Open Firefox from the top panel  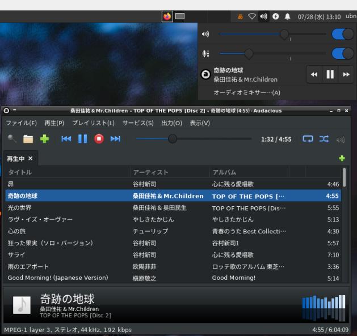click(x=167, y=16)
